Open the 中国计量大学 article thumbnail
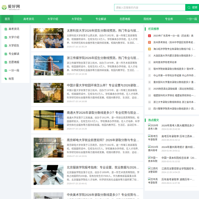The height and width of the screenshot is (199, 199). coord(48,93)
